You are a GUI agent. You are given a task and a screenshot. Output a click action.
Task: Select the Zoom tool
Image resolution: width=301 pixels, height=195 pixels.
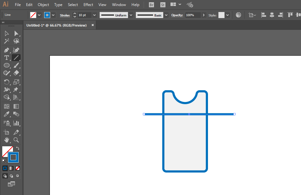click(x=16, y=140)
